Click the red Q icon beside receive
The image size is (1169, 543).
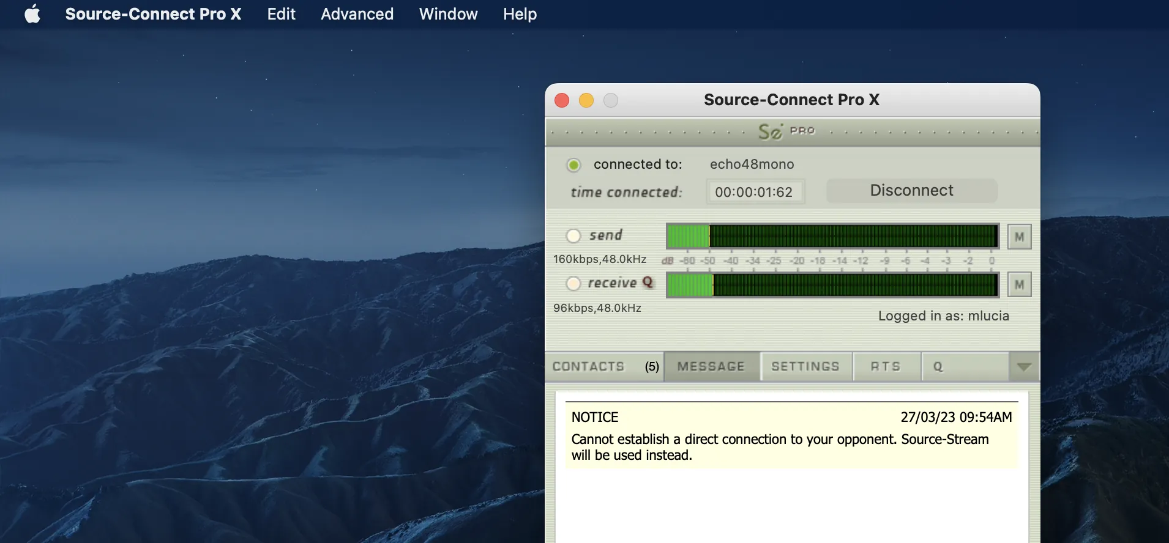pyautogui.click(x=648, y=282)
